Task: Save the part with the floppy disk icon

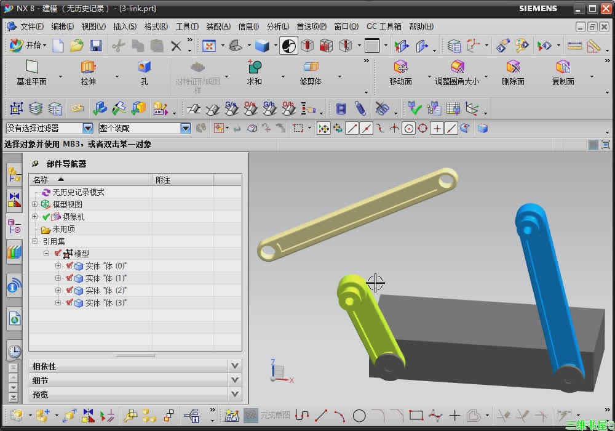Action: tap(96, 46)
